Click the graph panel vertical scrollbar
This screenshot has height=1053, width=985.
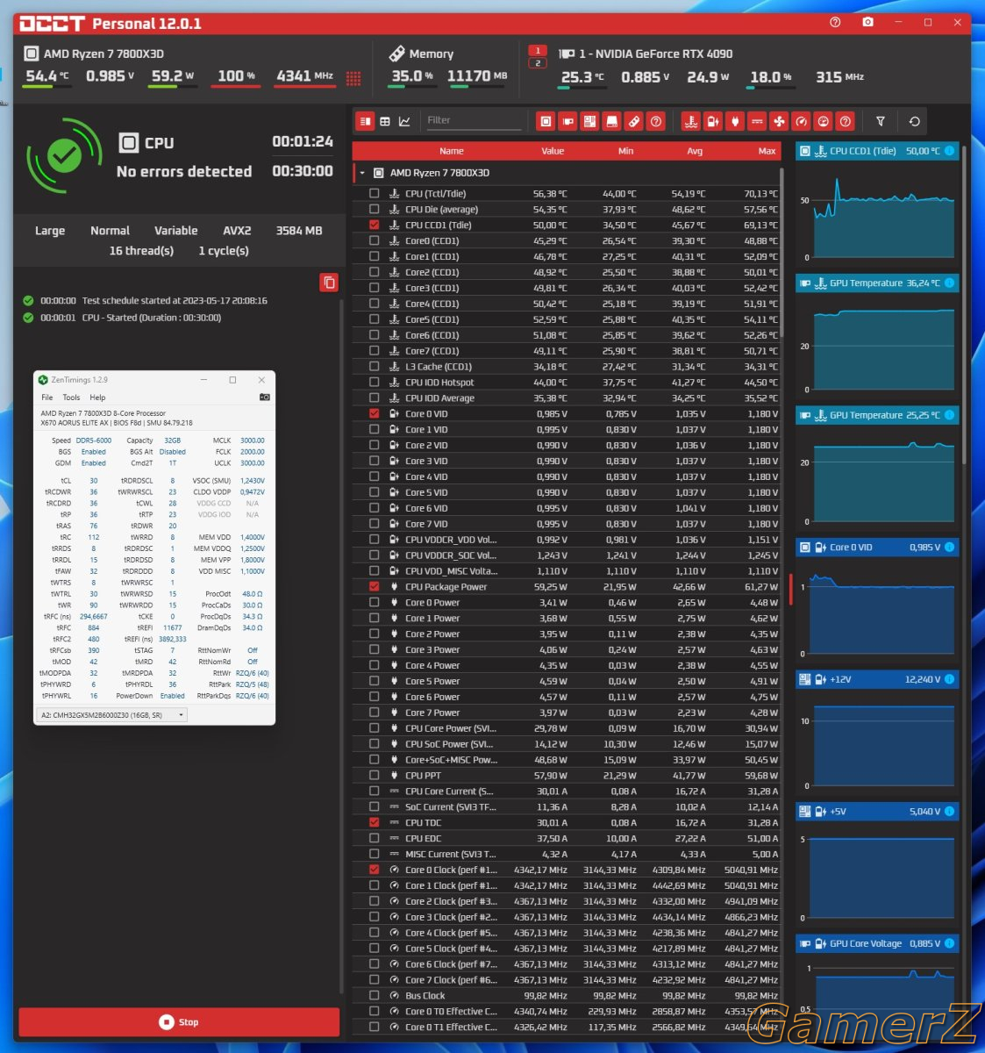(963, 303)
